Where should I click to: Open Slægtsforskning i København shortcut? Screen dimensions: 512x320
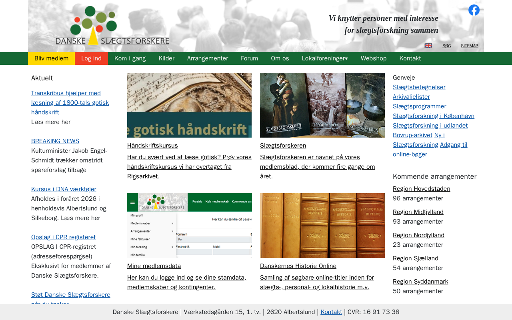(x=434, y=116)
